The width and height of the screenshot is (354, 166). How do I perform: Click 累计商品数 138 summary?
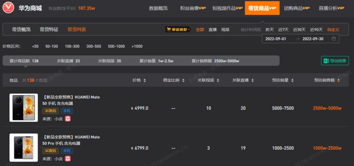click(24, 61)
